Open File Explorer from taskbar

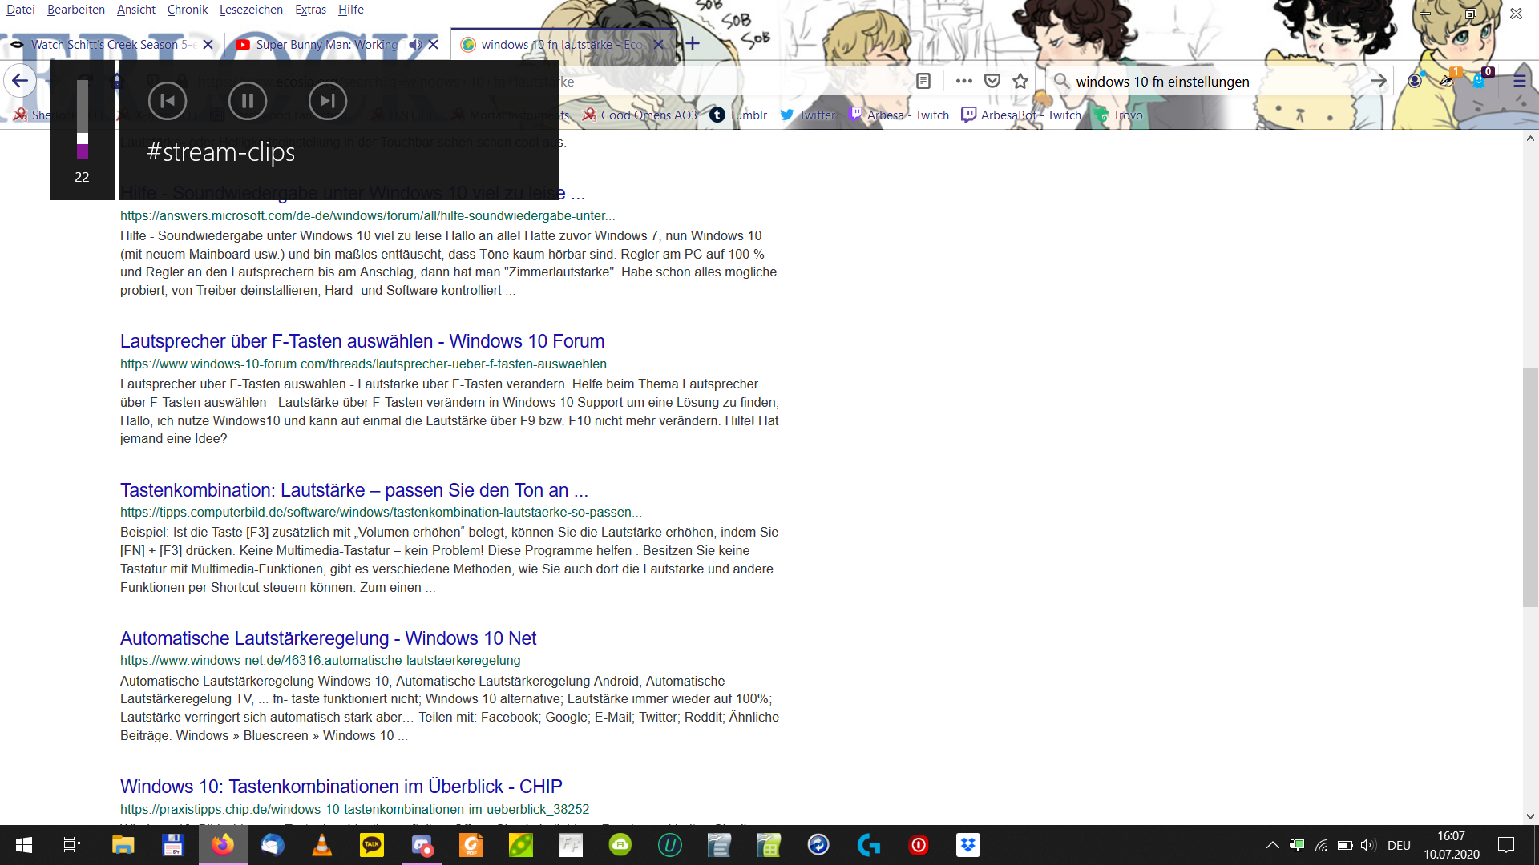(123, 845)
